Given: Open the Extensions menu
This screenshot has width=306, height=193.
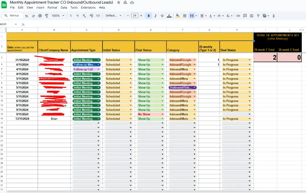Looking at the screenshot, I should pos(88,8).
